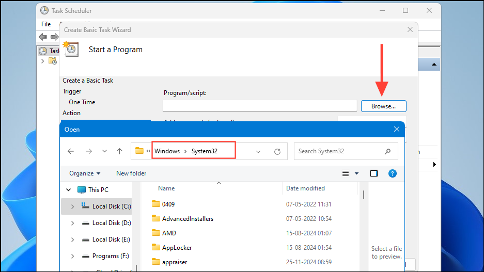Go up one folder level
Viewport: 484px width, 272px height.
click(119, 151)
